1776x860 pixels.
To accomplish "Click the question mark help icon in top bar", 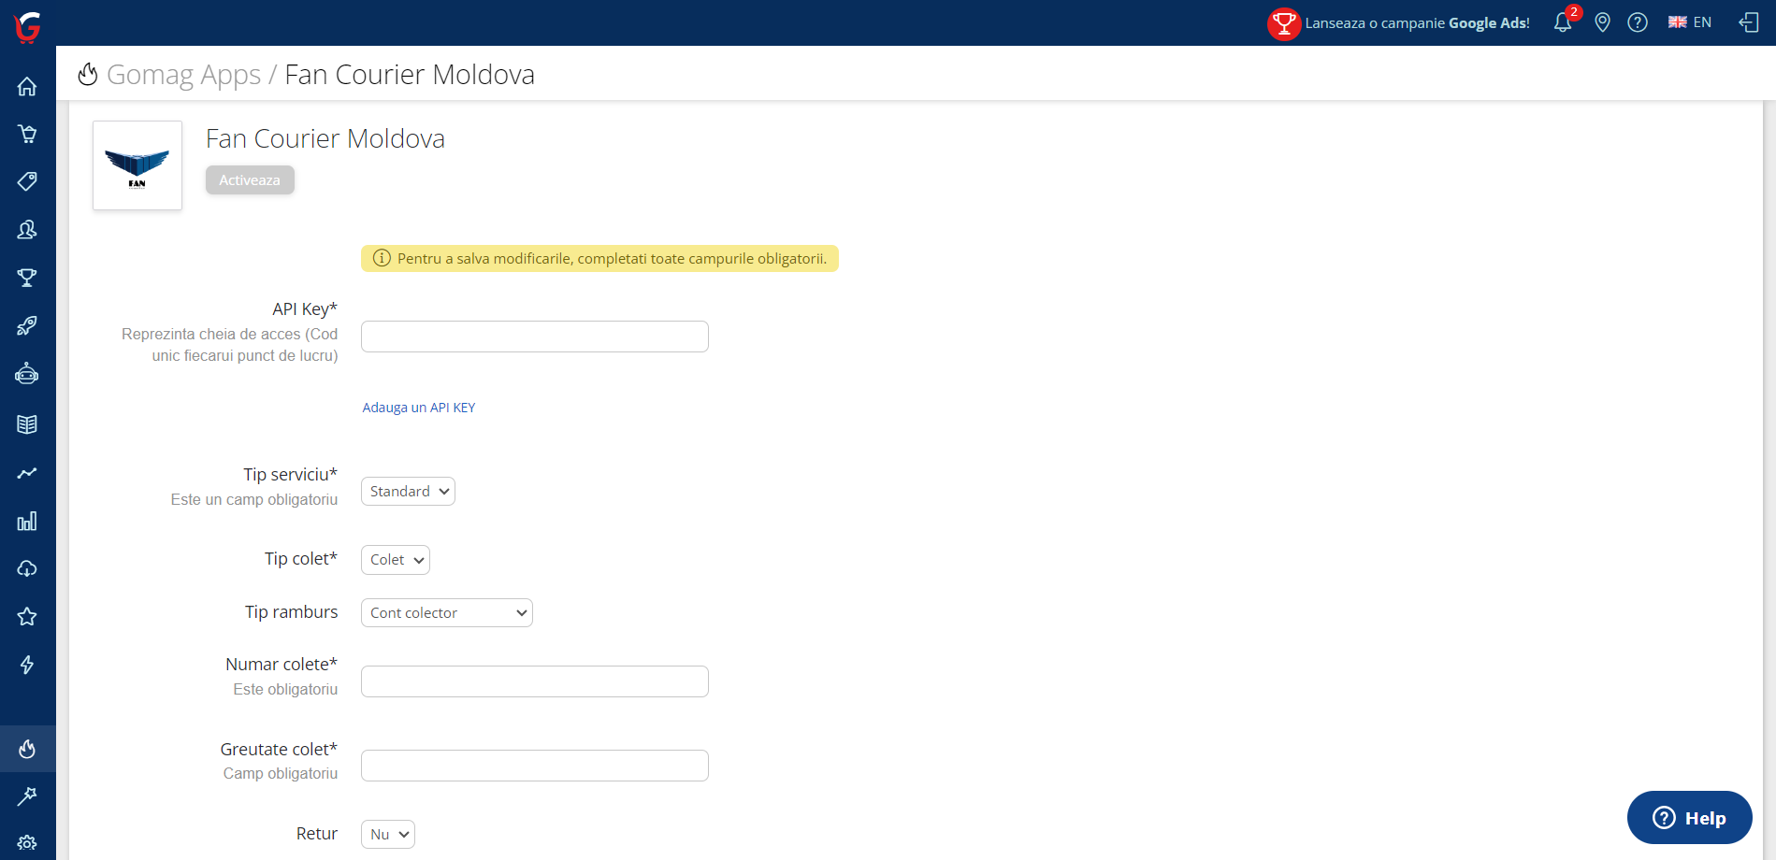I will 1638,22.
